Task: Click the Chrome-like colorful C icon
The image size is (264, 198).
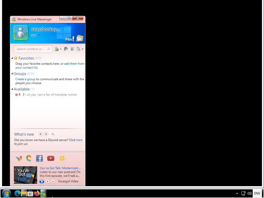Action: [29, 158]
